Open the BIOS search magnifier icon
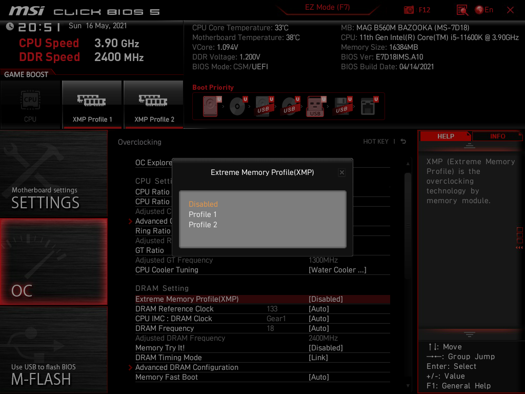This screenshot has height=394, width=525. point(462,10)
